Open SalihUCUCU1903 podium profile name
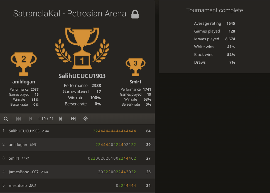Screen dimensions: 270x193 [x=82, y=76]
